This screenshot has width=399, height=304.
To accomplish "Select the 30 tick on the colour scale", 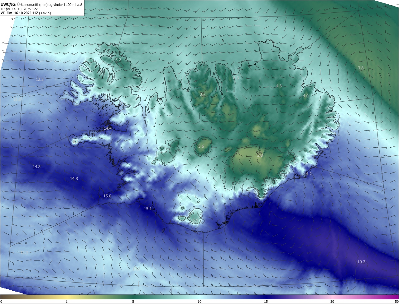I will click(x=332, y=302).
